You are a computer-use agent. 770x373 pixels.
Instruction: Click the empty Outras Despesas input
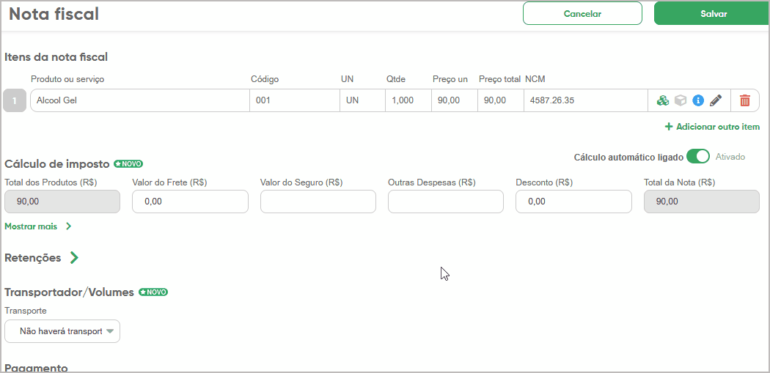[x=446, y=202]
